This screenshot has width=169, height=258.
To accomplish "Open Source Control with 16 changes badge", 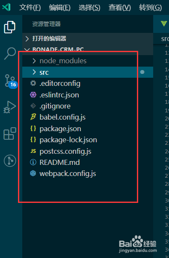I will pos(10,81).
